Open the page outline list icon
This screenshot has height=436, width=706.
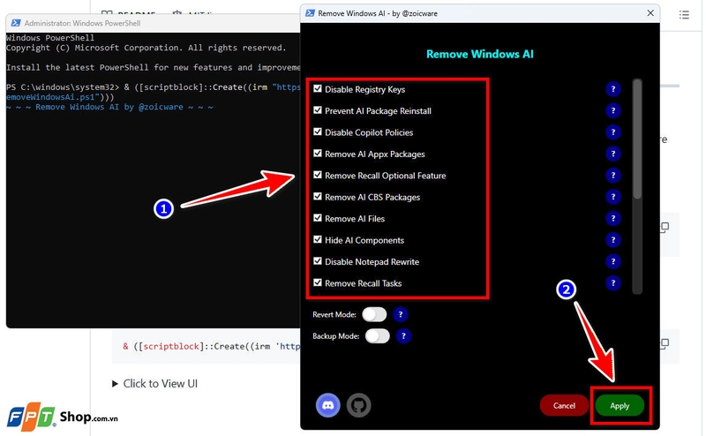(684, 15)
